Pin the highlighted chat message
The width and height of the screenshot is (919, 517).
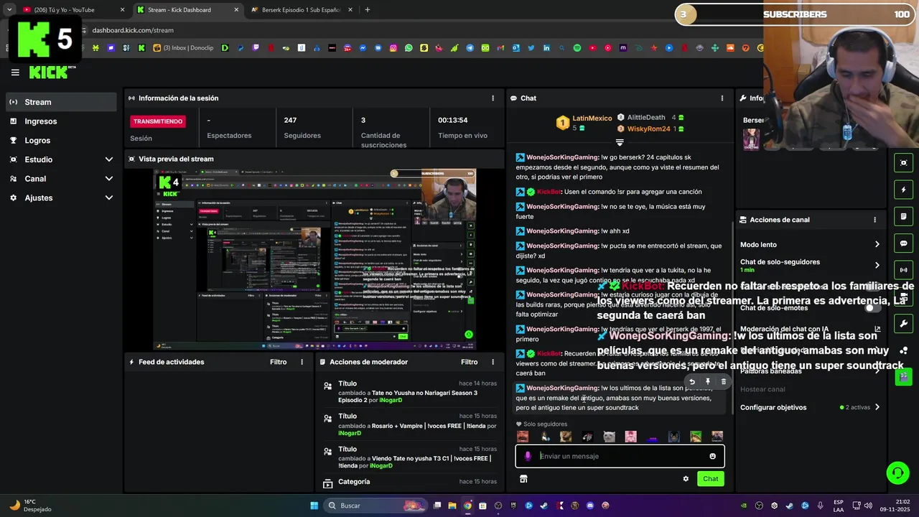pos(707,382)
